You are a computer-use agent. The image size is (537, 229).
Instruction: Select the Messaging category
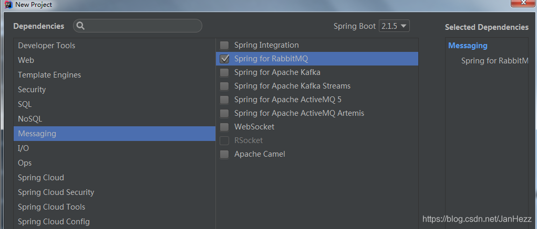pos(115,134)
